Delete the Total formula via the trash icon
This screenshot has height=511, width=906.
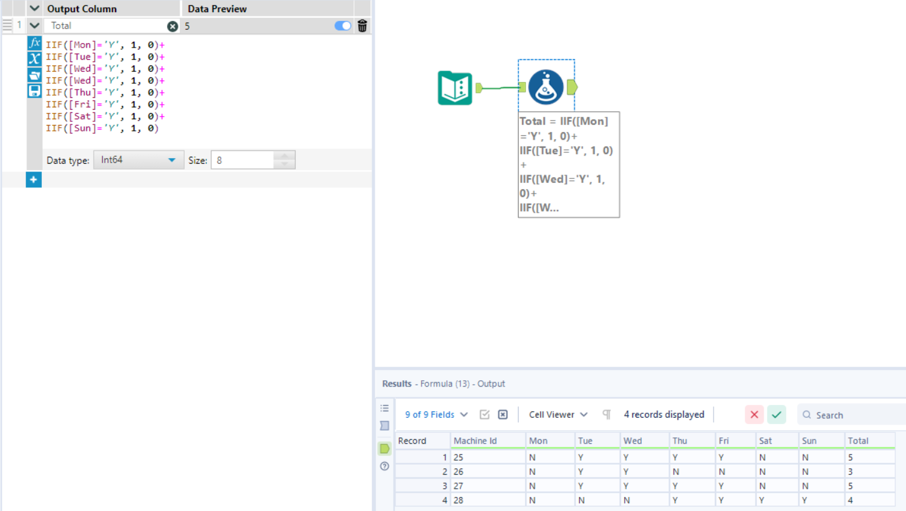coord(362,25)
